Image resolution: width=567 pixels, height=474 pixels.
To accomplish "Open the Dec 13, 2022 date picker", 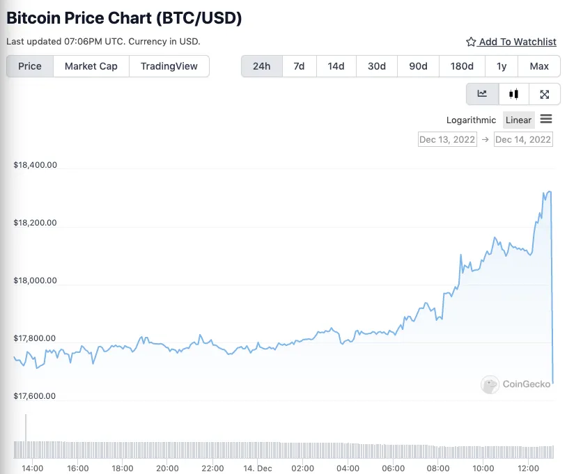I will (447, 139).
